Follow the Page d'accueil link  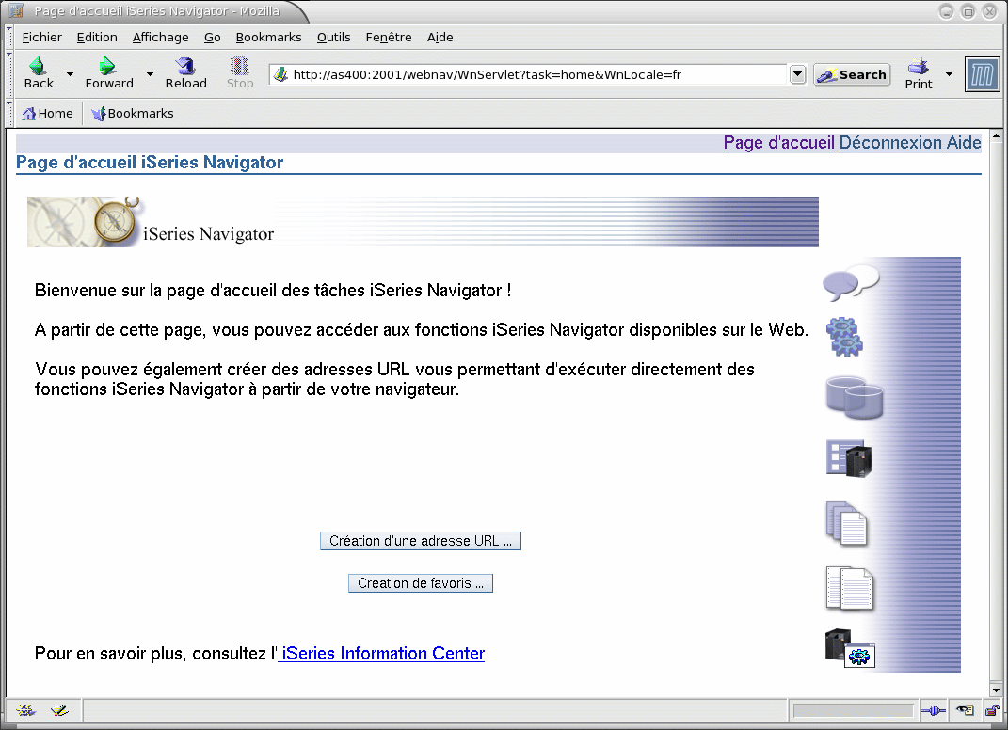778,143
